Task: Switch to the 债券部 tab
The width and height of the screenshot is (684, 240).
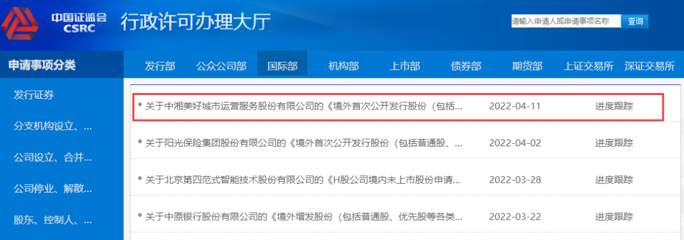Action: point(466,66)
